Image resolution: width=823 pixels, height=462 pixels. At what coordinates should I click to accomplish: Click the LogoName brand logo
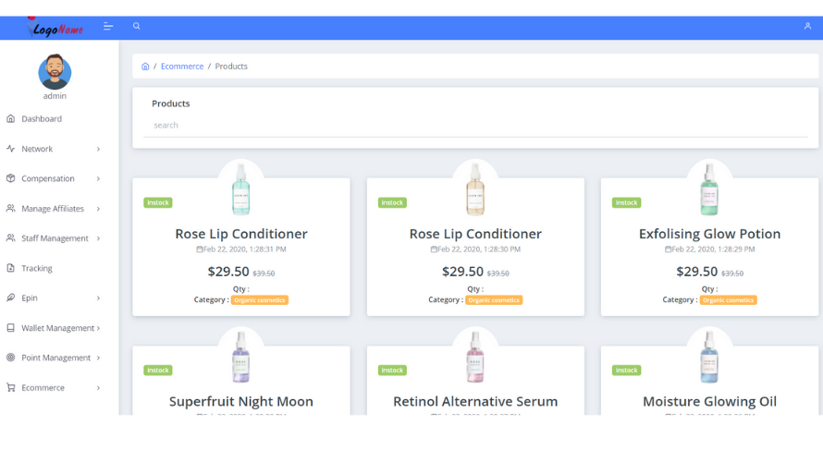pos(55,29)
